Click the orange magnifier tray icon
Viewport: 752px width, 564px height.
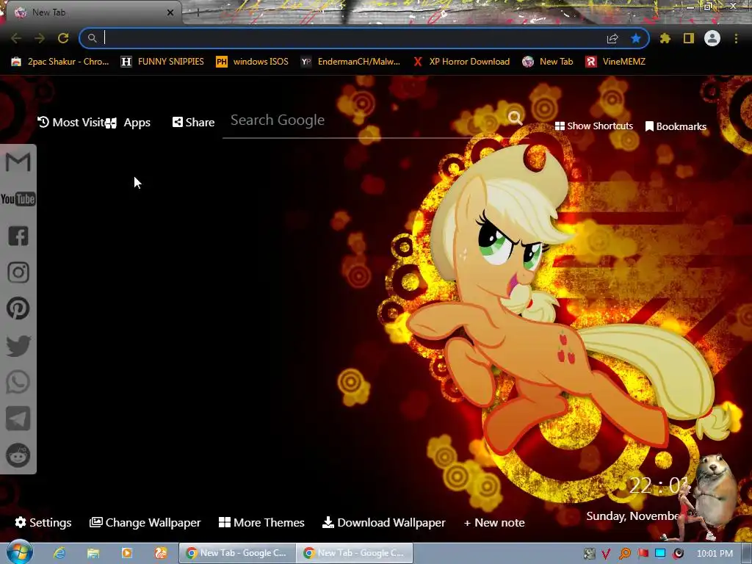coord(624,554)
